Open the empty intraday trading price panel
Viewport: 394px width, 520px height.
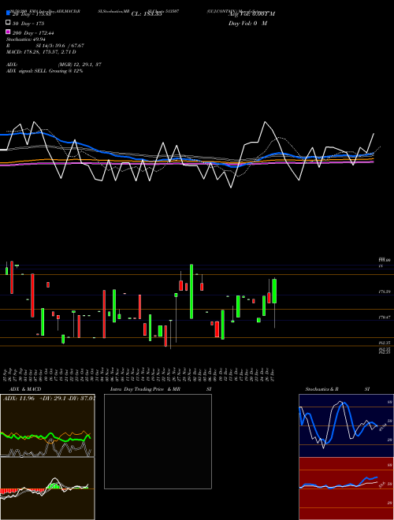[158, 441]
